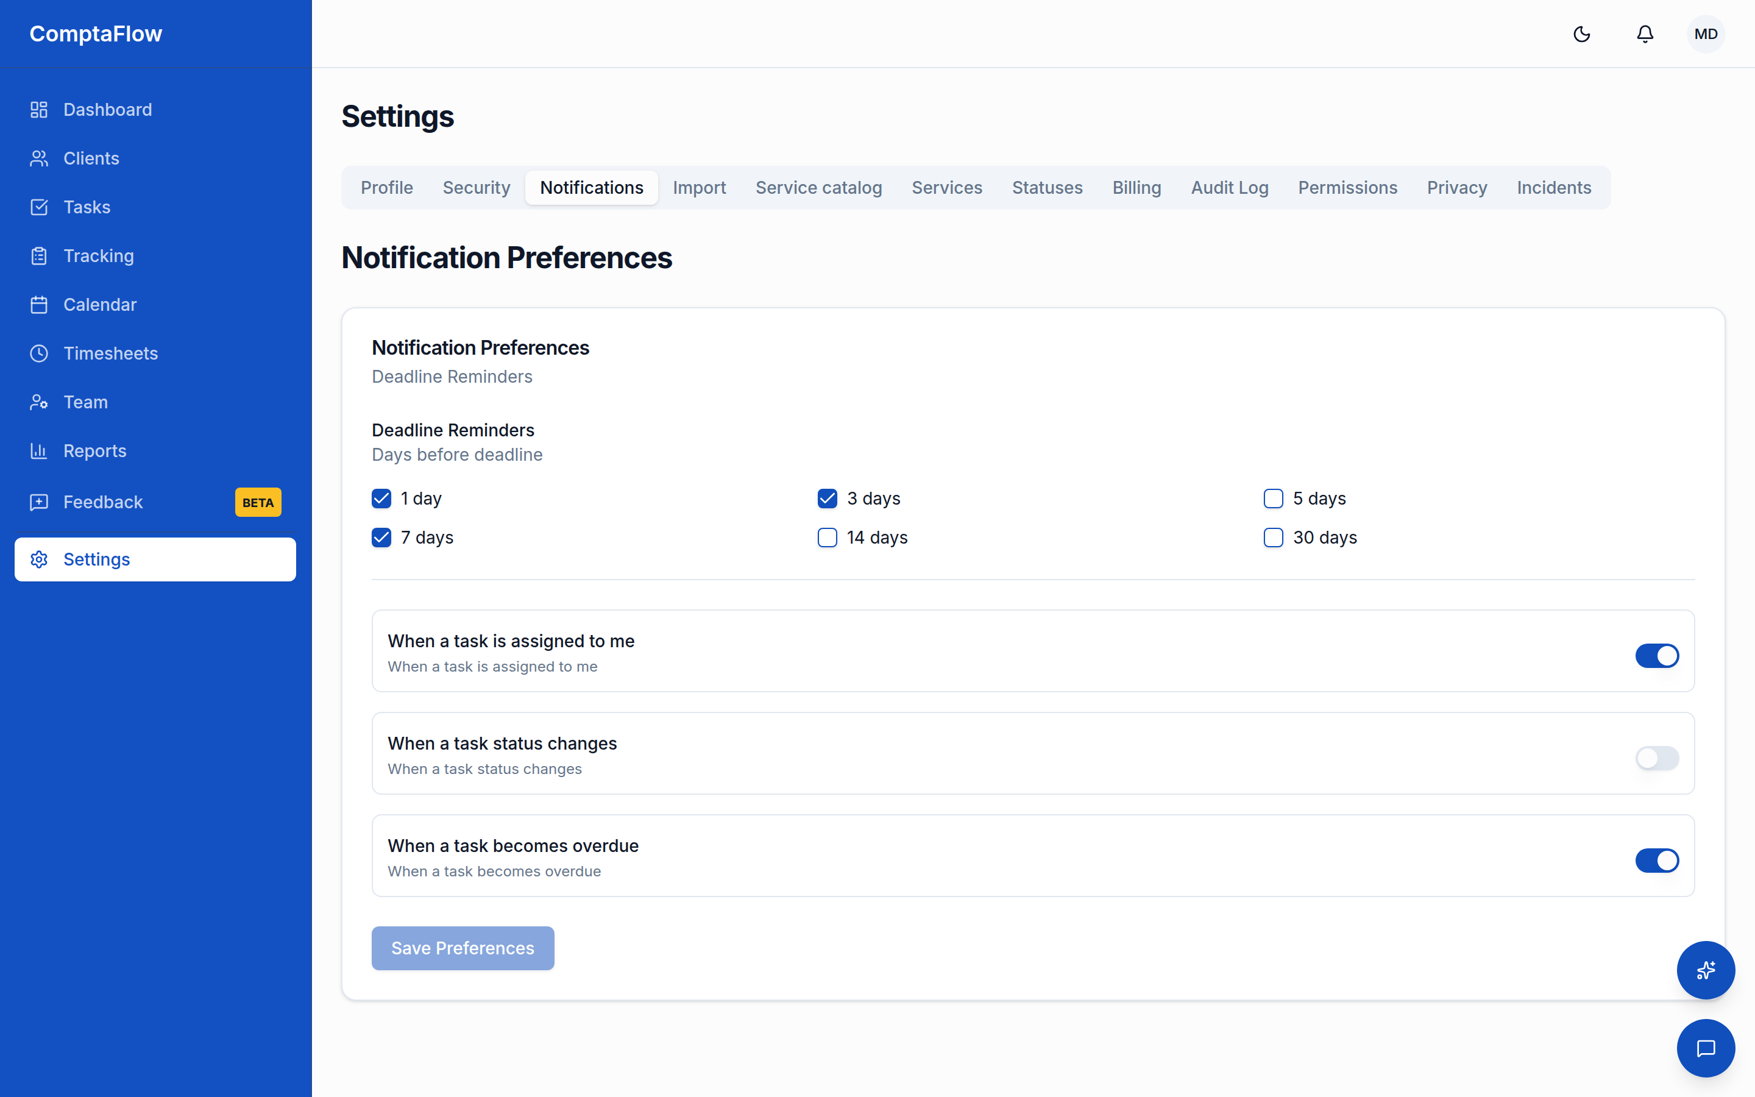Disable the task assigned to me toggle
This screenshot has height=1097, width=1755.
[x=1657, y=655]
